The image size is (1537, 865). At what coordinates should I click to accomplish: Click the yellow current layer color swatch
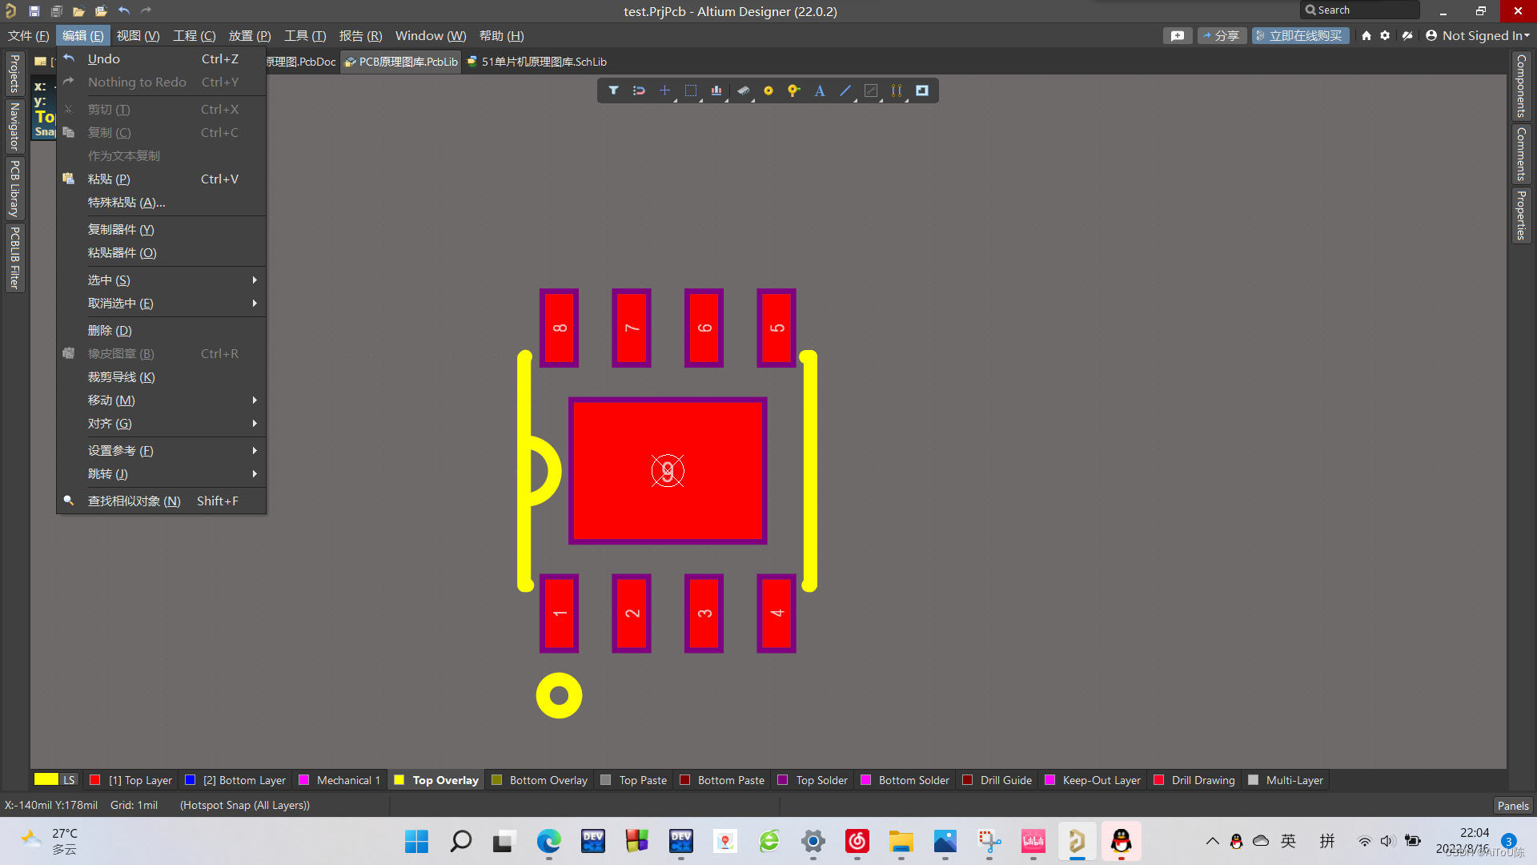(46, 779)
